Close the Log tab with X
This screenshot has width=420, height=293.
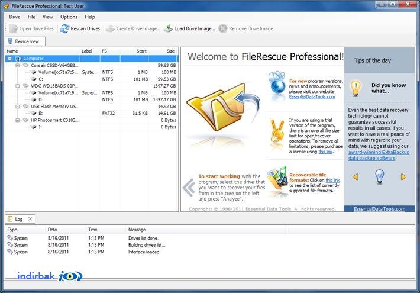point(30,219)
